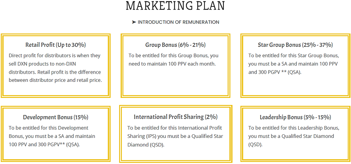Click the Star Group Bonus description paragraph

(x=294, y=64)
